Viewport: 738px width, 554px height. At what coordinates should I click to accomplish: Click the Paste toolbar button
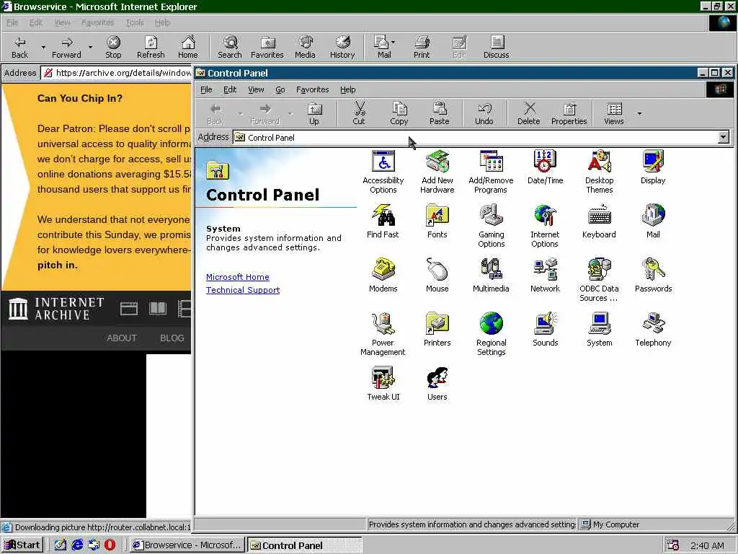click(x=439, y=114)
